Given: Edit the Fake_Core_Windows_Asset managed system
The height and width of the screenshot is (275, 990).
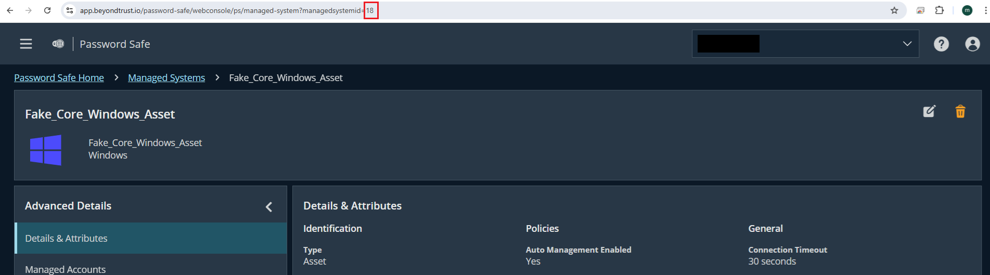Looking at the screenshot, I should [929, 111].
